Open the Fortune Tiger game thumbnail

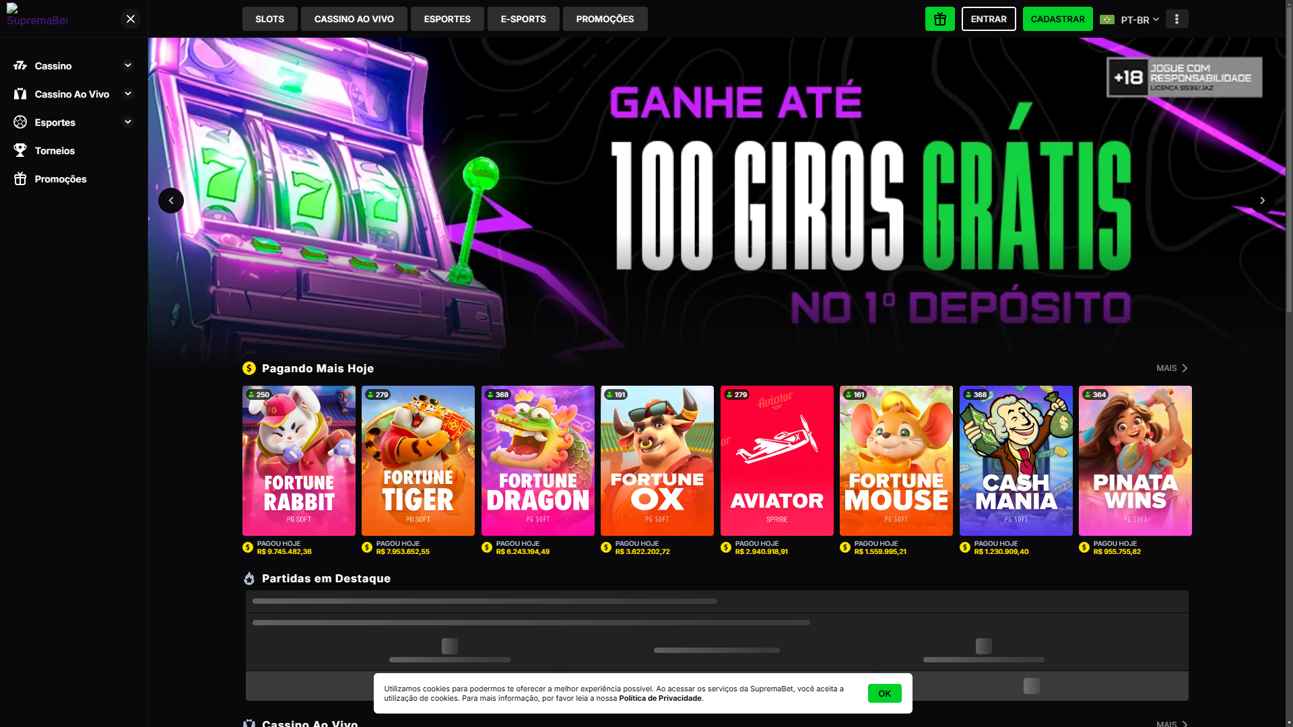click(x=418, y=460)
